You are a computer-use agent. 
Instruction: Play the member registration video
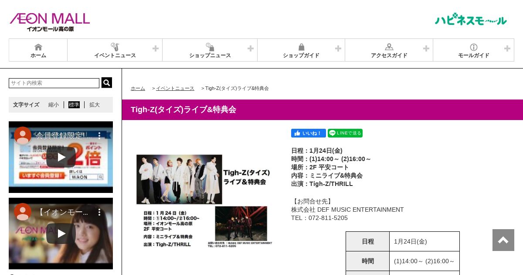(61, 157)
